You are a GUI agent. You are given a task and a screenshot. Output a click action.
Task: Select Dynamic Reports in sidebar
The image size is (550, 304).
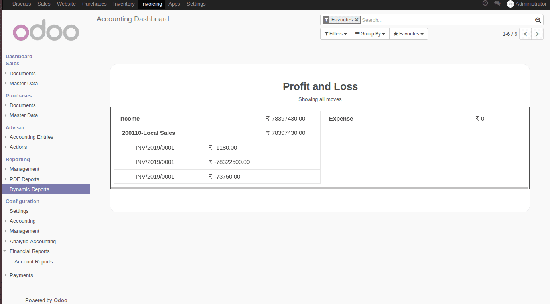(46, 189)
